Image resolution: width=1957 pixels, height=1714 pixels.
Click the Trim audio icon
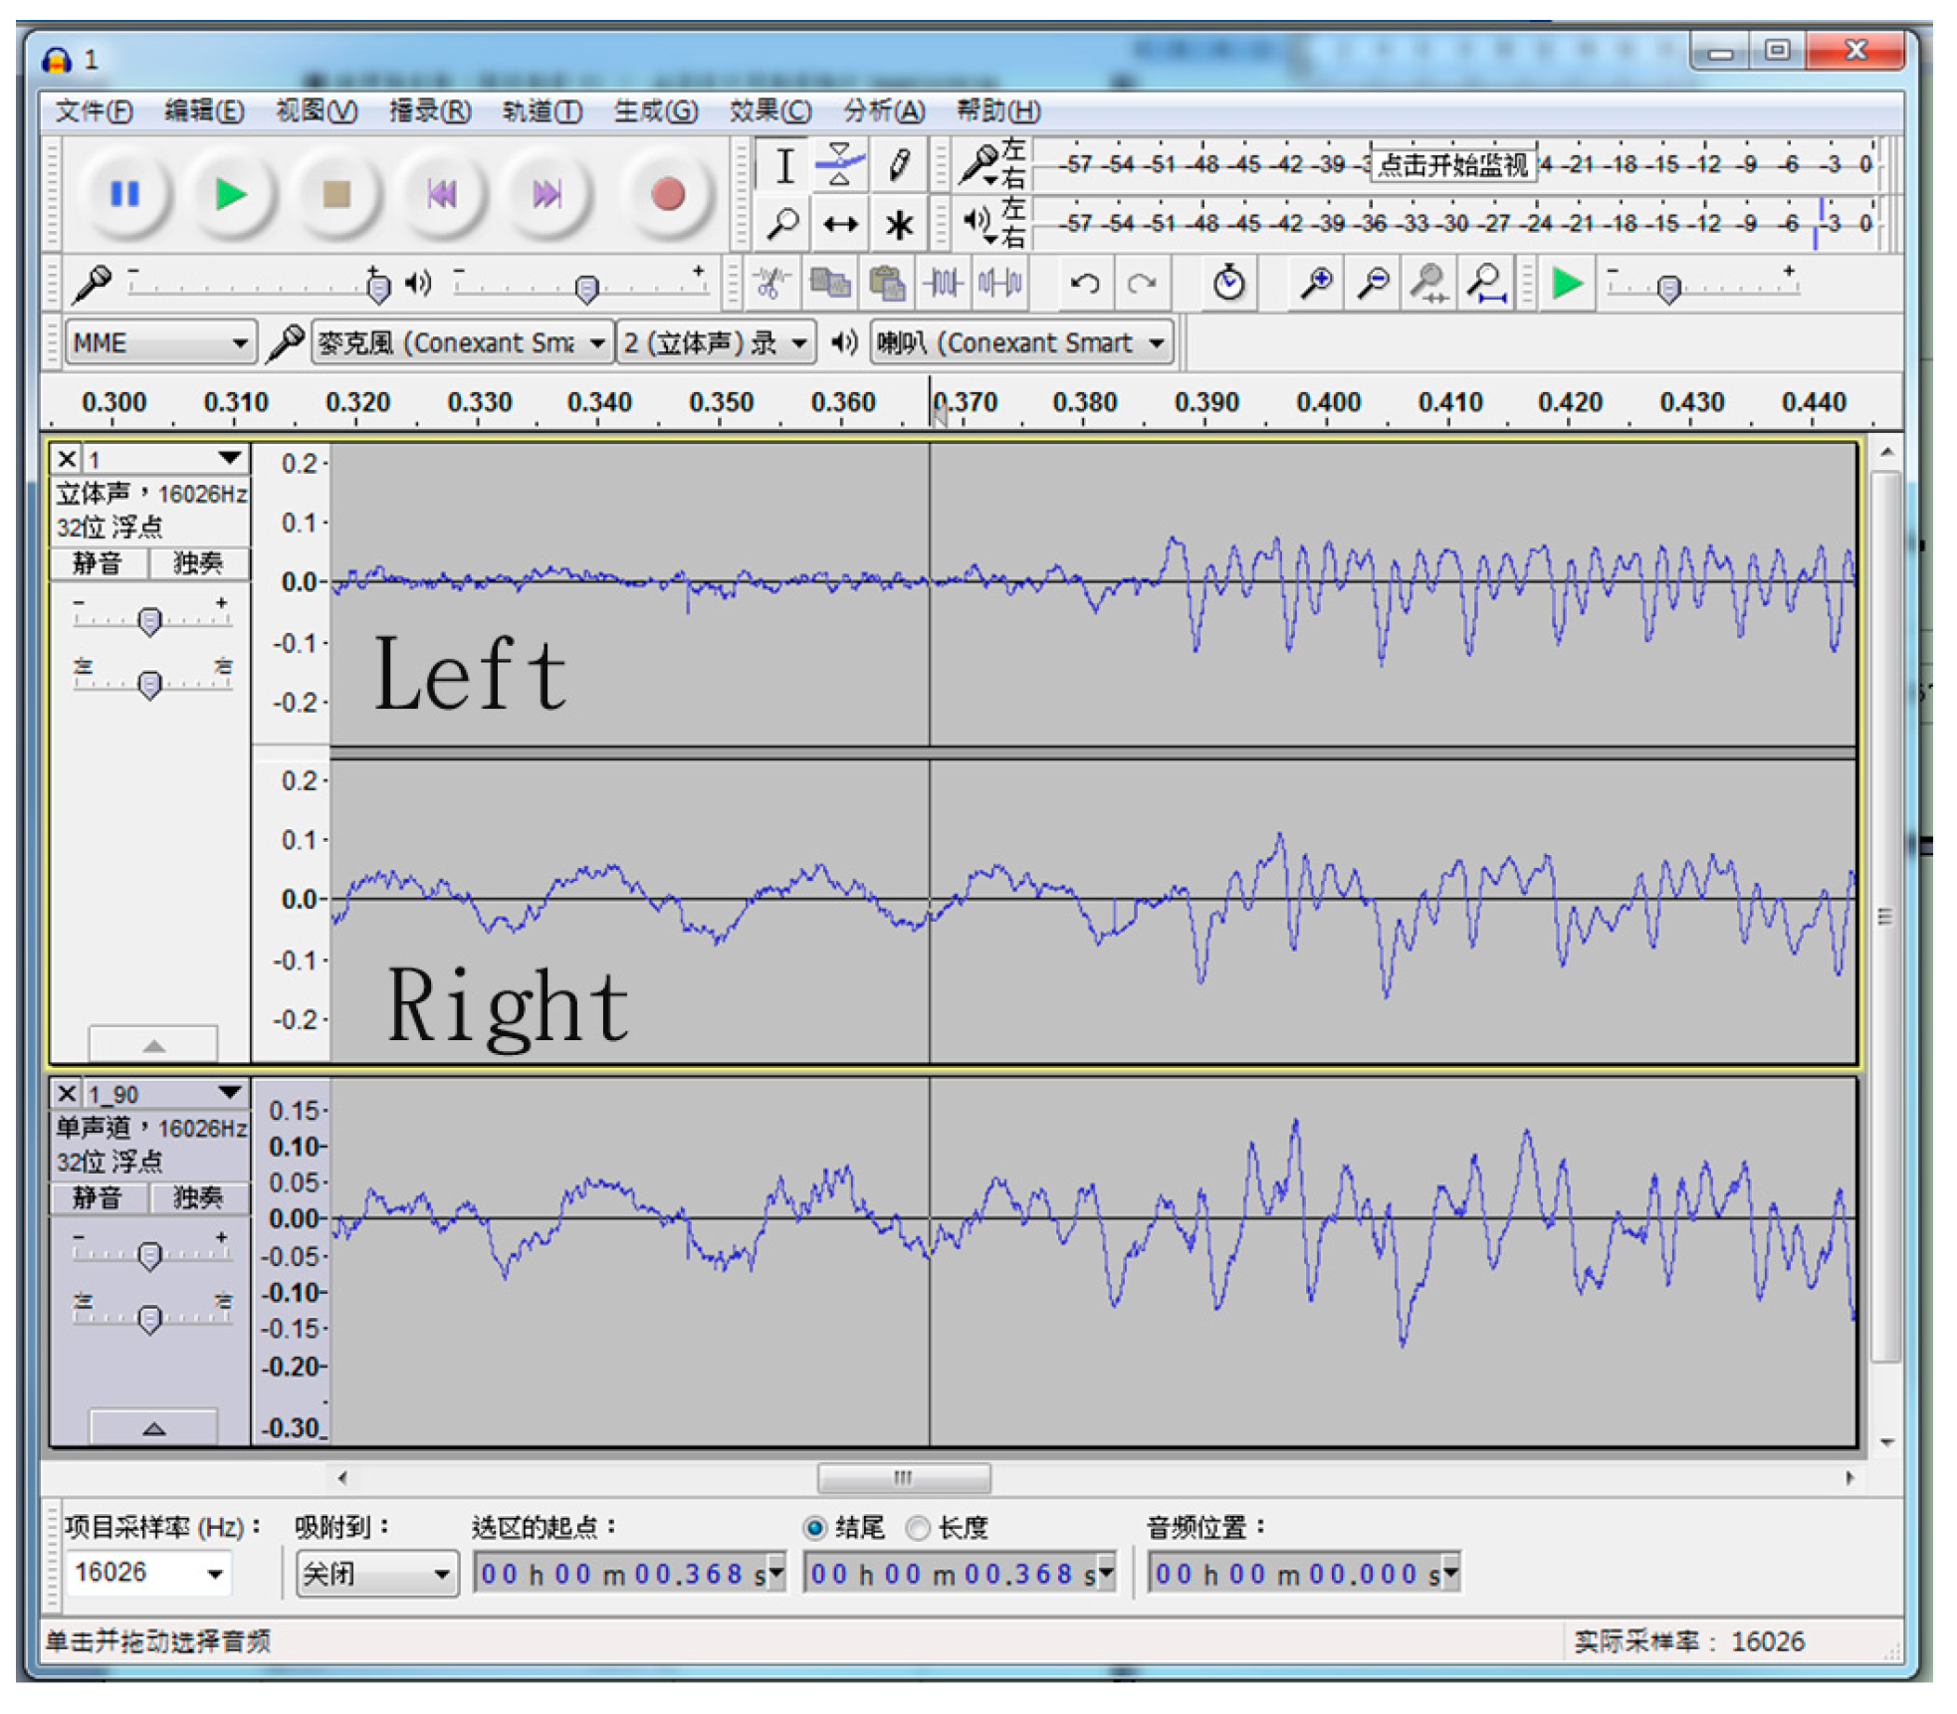[x=942, y=284]
